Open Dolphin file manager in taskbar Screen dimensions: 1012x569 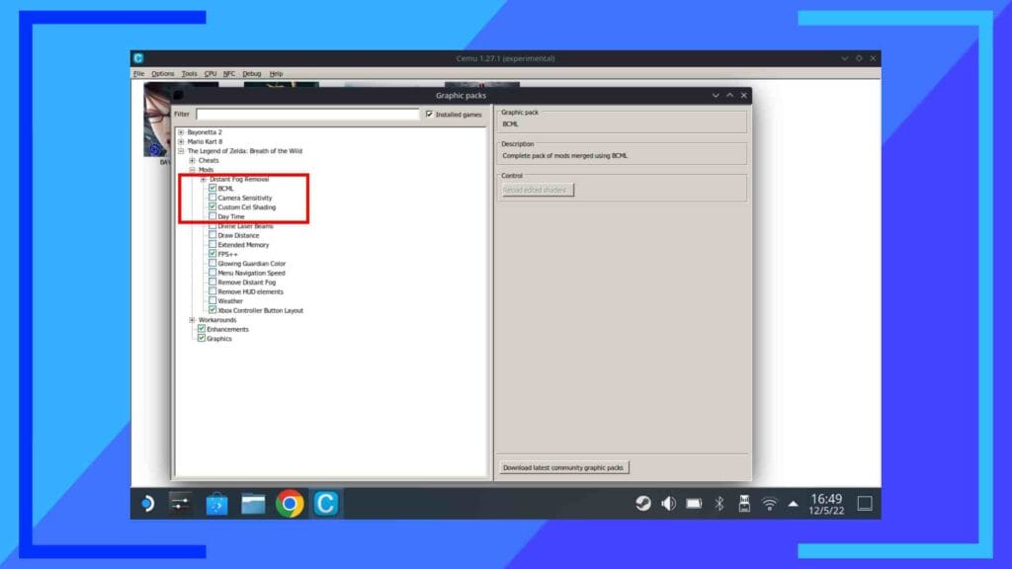tap(253, 504)
